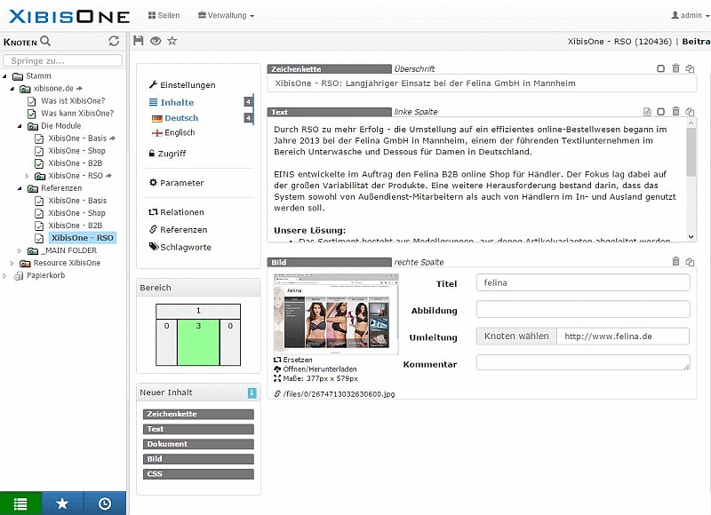Screen dimensions: 711x515
Task: Expand the Papierkorb node
Action: pos(5,275)
